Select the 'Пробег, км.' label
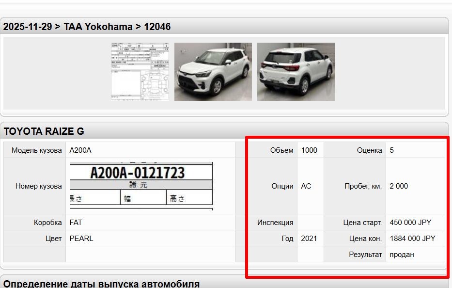 tap(363, 186)
